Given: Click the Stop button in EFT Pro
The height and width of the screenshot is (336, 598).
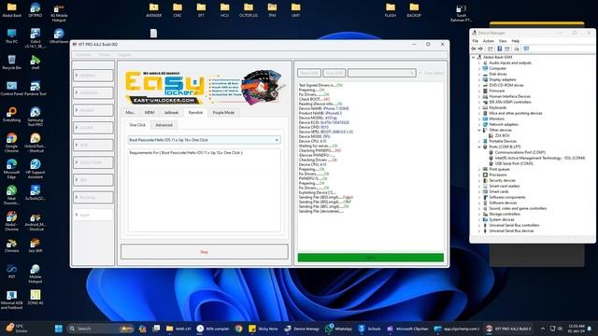Looking at the screenshot, I should pyautogui.click(x=204, y=252).
